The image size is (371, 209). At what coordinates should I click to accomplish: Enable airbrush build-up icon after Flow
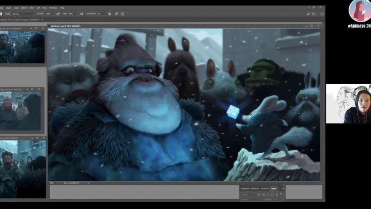(81, 14)
